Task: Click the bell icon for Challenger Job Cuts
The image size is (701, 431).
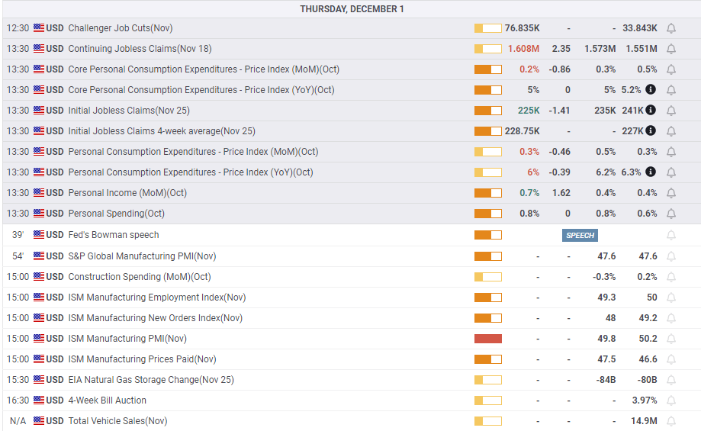Action: click(671, 28)
